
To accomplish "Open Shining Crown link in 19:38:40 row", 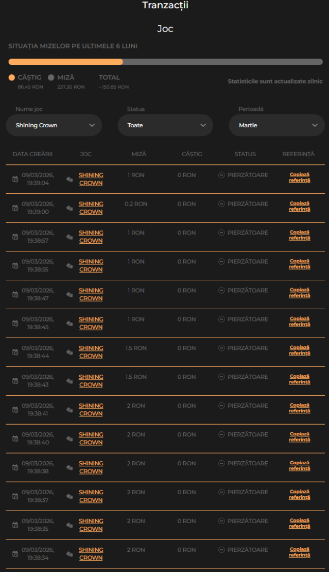I will 91,439.
